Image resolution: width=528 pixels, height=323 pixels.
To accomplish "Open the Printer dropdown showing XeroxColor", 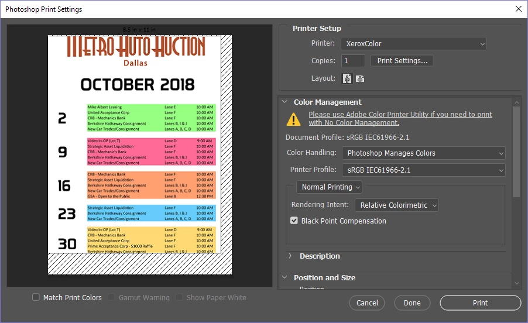I will click(x=413, y=43).
